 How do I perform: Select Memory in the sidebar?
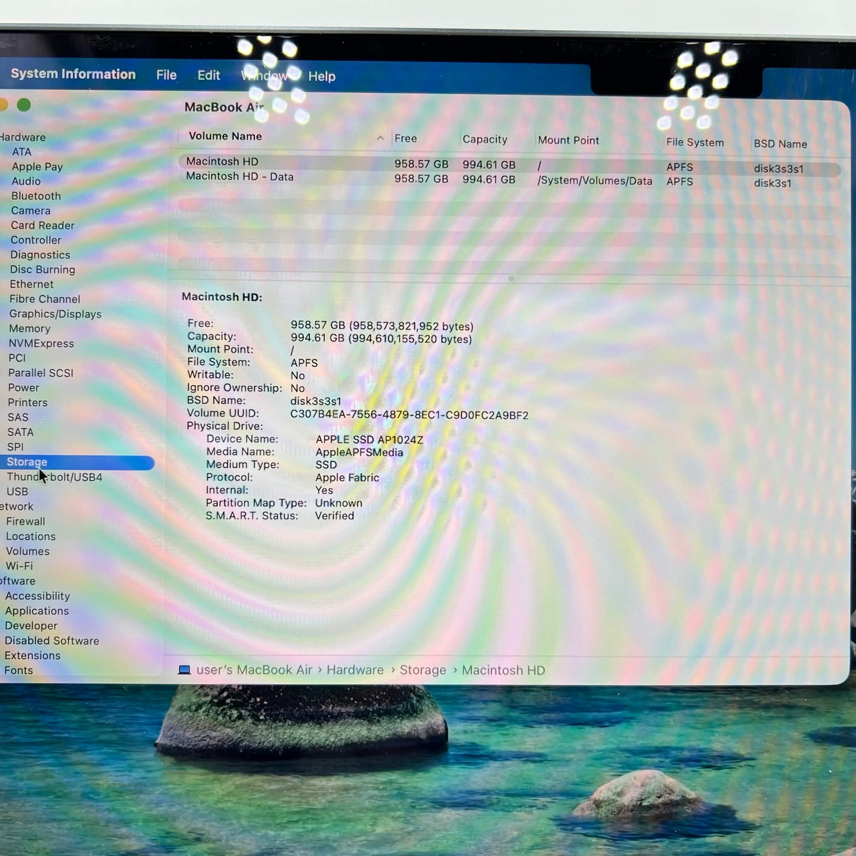click(30, 329)
